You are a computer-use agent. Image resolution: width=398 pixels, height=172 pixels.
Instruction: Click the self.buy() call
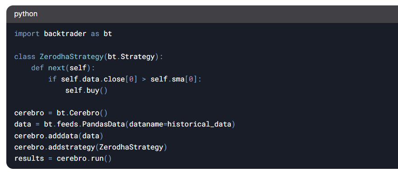(x=86, y=91)
